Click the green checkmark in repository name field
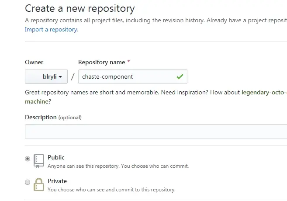This screenshot has width=287, height=201. (180, 76)
